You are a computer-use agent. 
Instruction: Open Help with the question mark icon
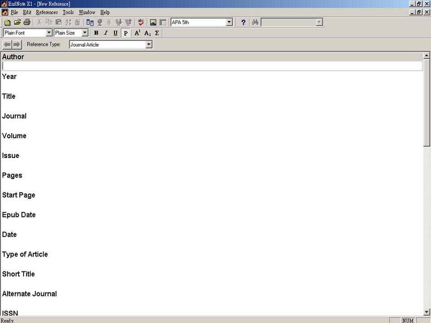tap(243, 22)
